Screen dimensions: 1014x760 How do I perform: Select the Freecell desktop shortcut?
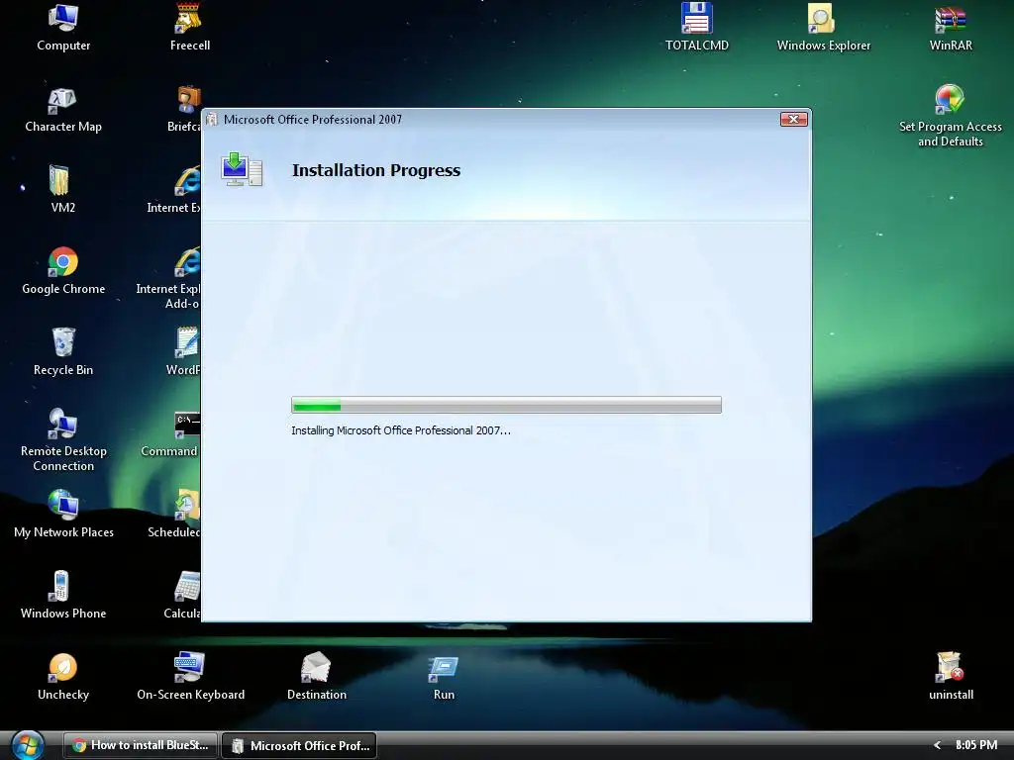(190, 29)
